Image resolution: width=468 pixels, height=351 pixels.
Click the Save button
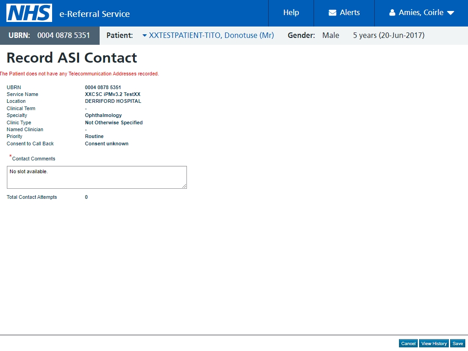(x=457, y=344)
